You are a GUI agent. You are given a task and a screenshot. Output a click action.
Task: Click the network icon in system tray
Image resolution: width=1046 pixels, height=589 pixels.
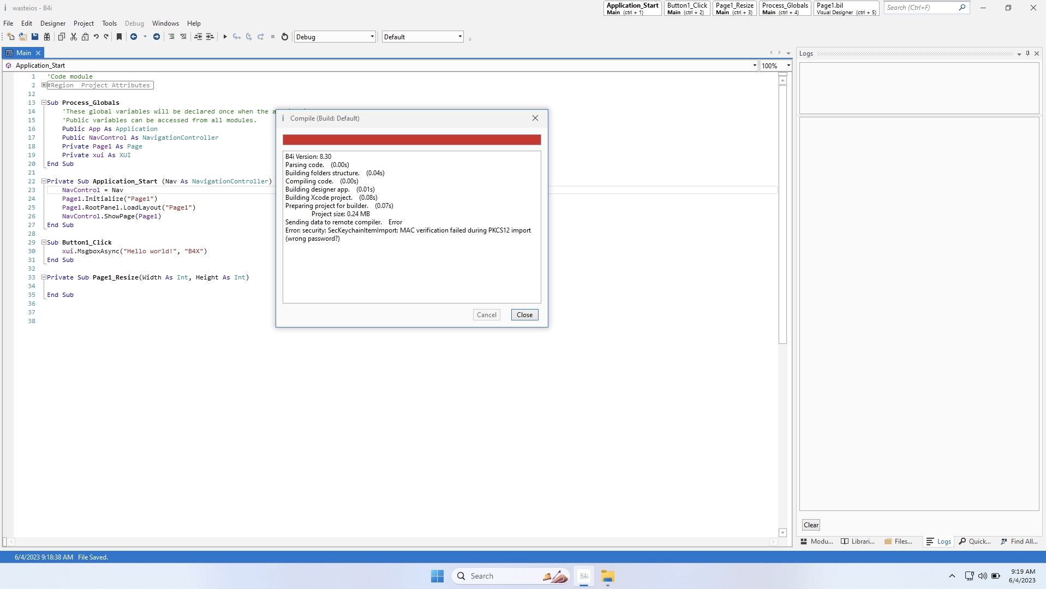point(969,576)
